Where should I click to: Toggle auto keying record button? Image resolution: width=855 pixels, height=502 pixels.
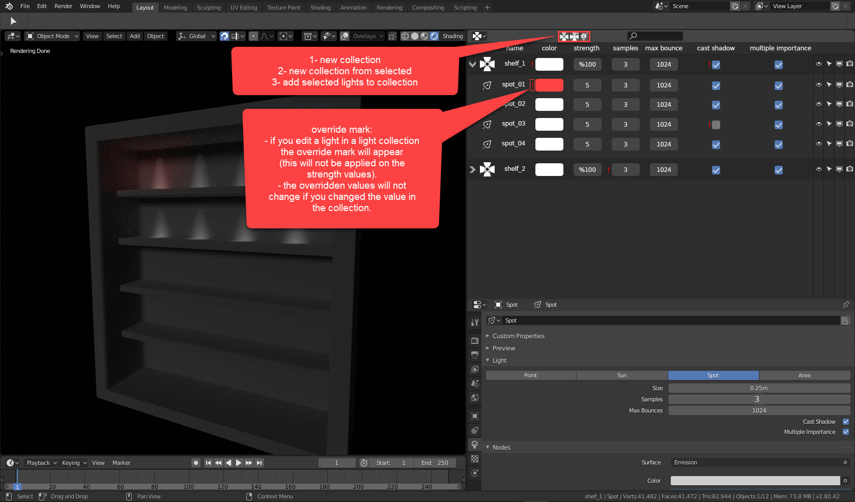pos(196,463)
